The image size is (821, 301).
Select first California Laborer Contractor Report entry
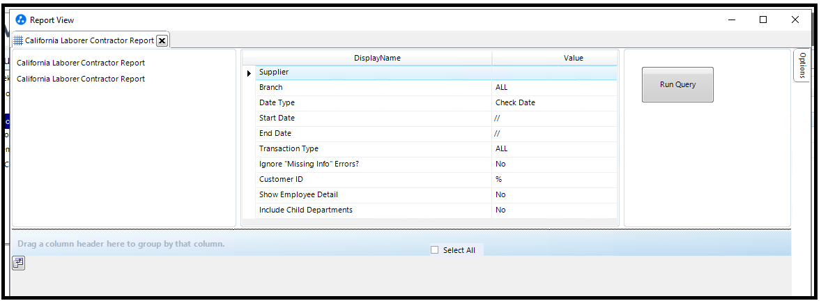point(81,63)
